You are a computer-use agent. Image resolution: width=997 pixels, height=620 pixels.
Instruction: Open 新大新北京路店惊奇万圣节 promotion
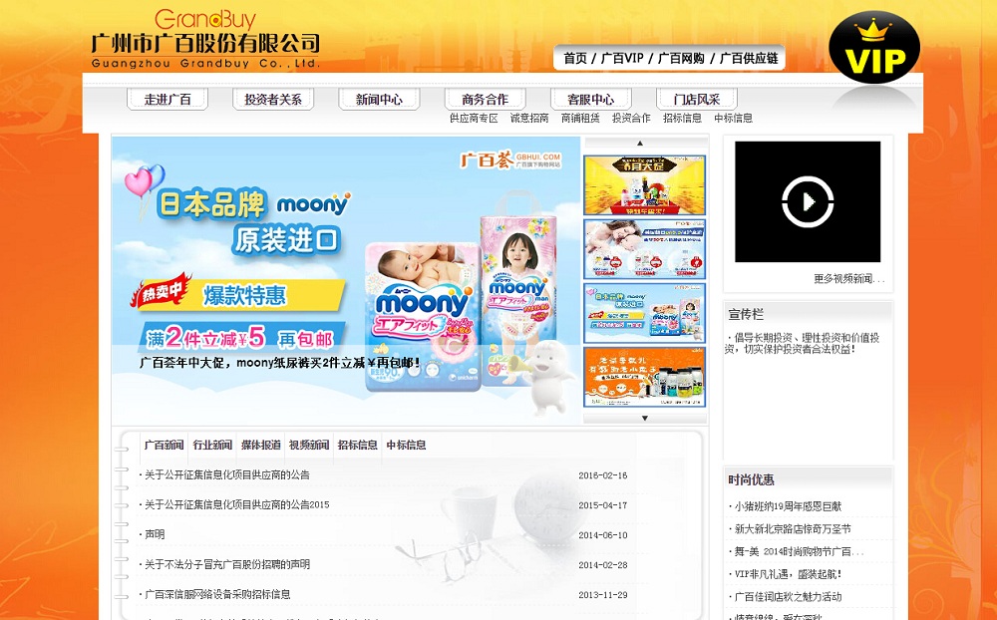pyautogui.click(x=793, y=529)
